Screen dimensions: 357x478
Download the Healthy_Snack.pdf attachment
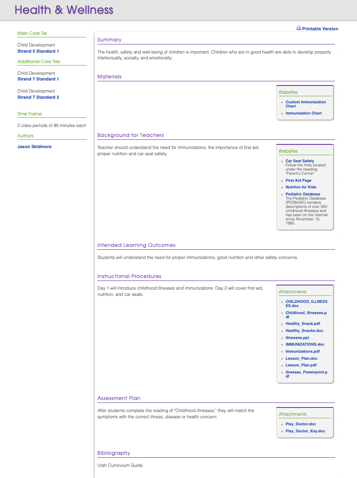[303, 324]
